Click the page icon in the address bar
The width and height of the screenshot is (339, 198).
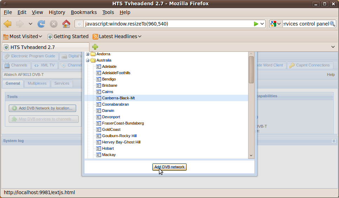coord(79,24)
